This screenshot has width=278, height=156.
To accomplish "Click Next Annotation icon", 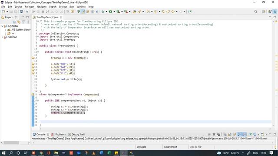I will [x=148, y=12].
